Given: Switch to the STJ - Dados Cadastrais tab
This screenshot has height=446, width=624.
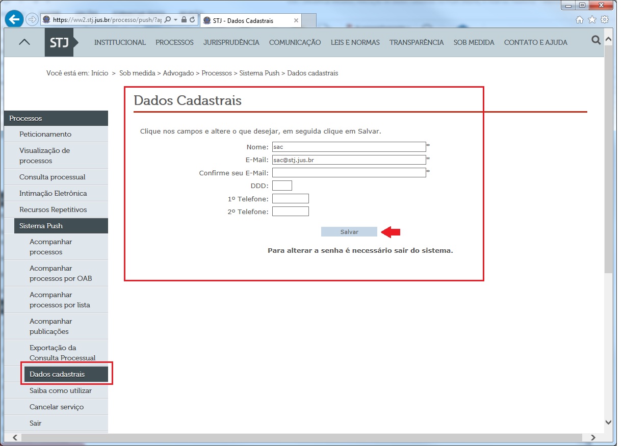Looking at the screenshot, I should (x=250, y=21).
